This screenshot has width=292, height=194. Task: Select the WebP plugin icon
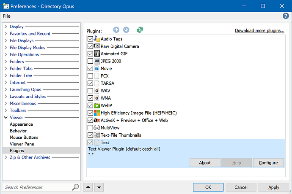(97, 105)
